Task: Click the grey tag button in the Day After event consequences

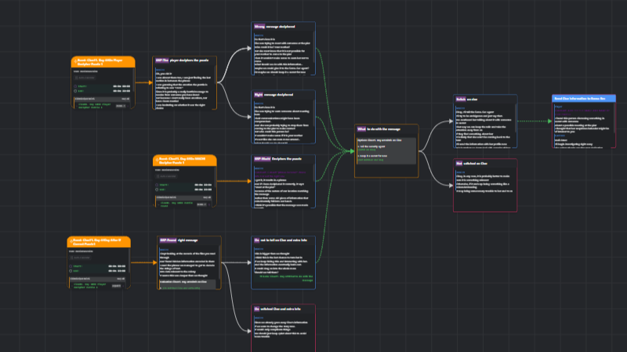Action: point(116,286)
